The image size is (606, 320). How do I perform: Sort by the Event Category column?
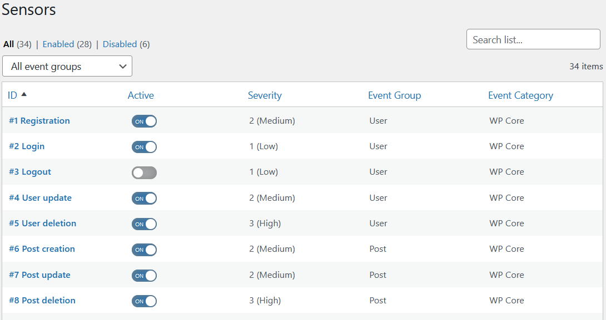(x=520, y=95)
